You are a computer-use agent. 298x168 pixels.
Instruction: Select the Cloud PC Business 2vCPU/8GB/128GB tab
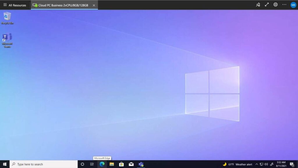coord(64,5)
